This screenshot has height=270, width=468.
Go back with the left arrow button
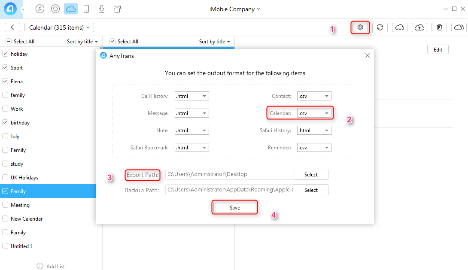tap(12, 27)
